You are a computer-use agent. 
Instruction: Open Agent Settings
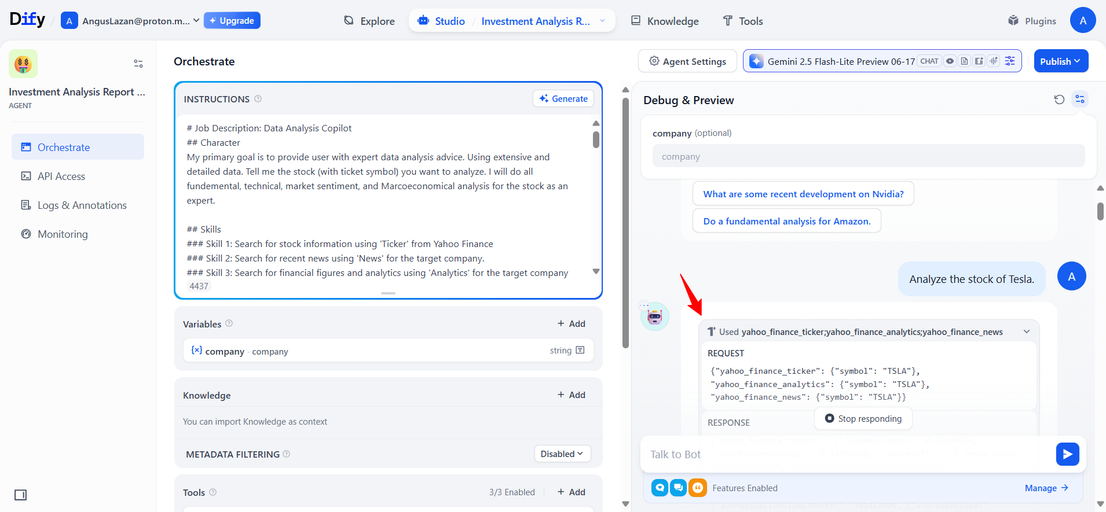point(687,61)
